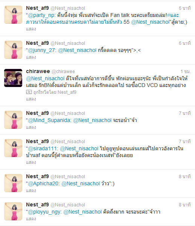Click the #และภาวนา hashtag link
This screenshot has width=195, height=226.
(173, 15)
